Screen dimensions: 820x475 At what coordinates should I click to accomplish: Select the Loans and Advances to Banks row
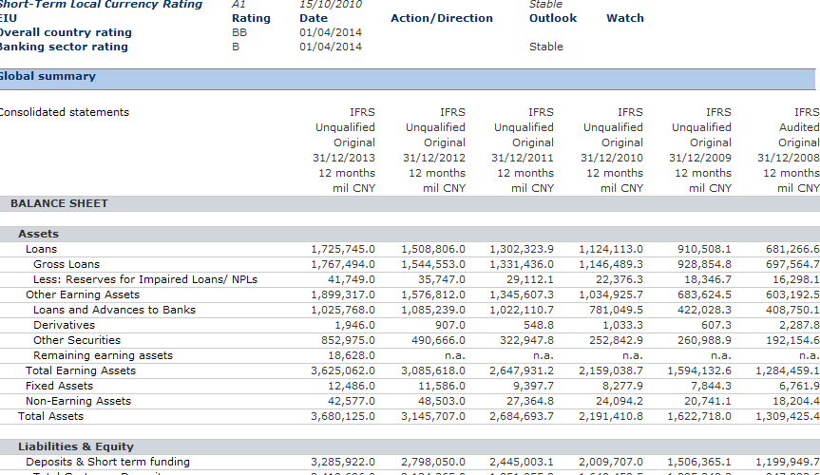coord(114,310)
